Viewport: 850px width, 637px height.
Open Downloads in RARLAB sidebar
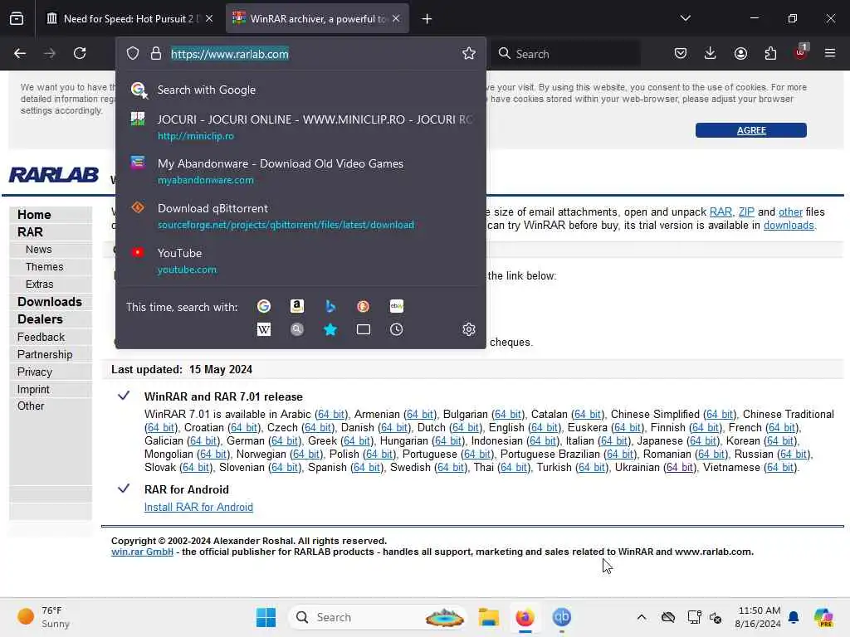[x=51, y=302]
